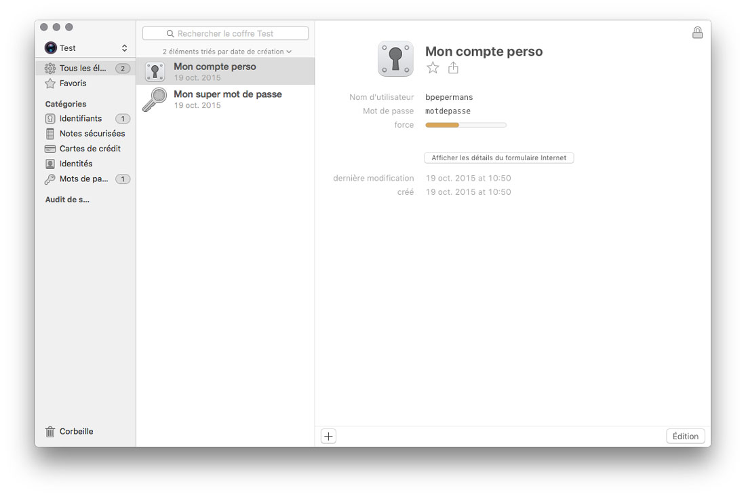This screenshot has height=497, width=746.
Task: Click the count badge 1 beside Mots de passe
Action: coord(123,179)
